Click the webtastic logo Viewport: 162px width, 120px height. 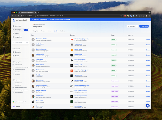19,20
